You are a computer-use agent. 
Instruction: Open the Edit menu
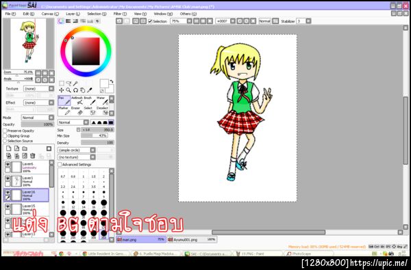[x=29, y=14]
